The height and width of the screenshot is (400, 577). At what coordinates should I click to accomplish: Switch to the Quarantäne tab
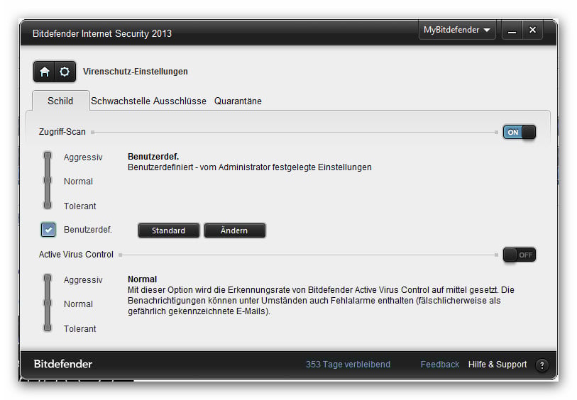[x=238, y=101]
